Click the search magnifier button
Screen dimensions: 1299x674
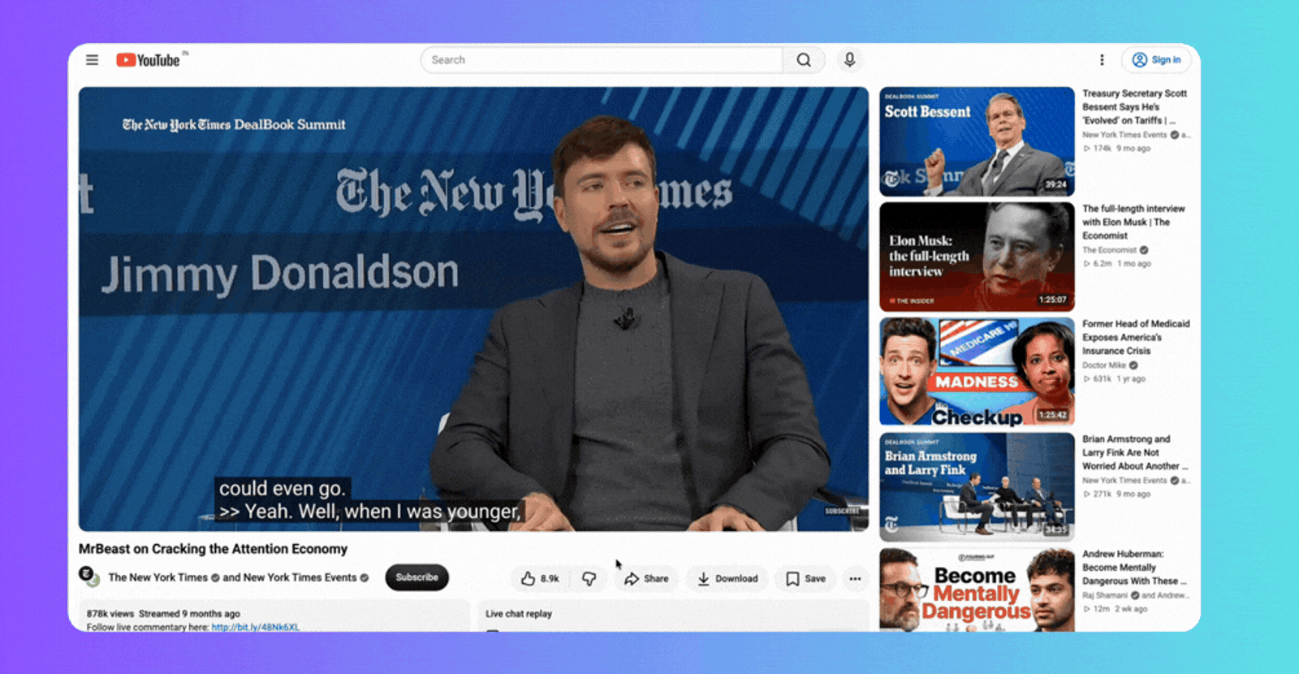804,60
